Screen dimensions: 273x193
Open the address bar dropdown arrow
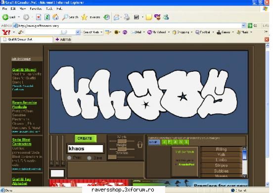[x=243, y=26]
